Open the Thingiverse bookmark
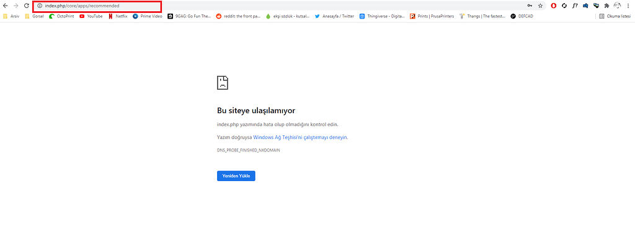The width and height of the screenshot is (635, 246). pyautogui.click(x=382, y=17)
